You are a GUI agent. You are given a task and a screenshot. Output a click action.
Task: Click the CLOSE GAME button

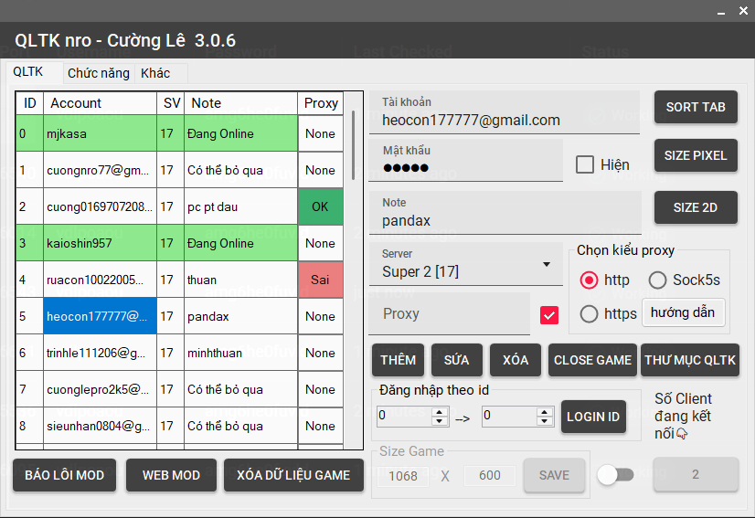pyautogui.click(x=592, y=360)
